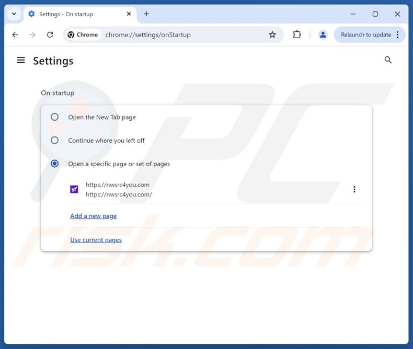Viewport: 413px width, 349px height.
Task: Go forward with the forward arrow
Action: coord(32,34)
